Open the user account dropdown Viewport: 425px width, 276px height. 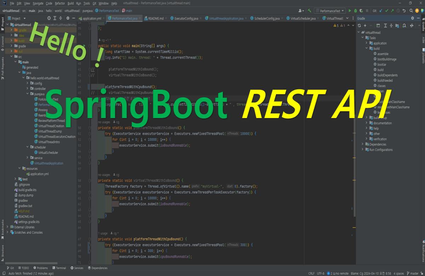(301, 11)
